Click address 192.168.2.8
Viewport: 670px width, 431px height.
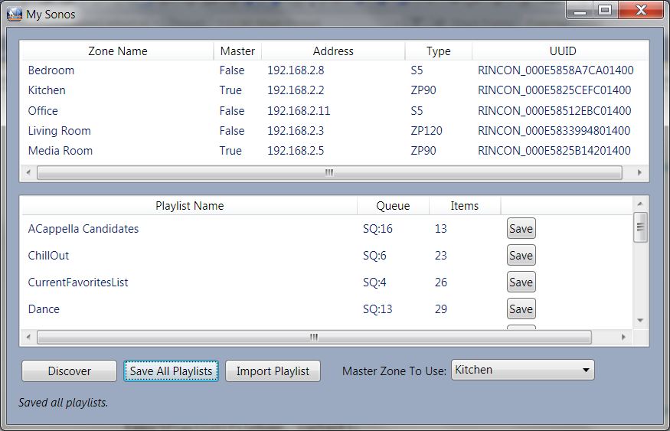pyautogui.click(x=296, y=70)
